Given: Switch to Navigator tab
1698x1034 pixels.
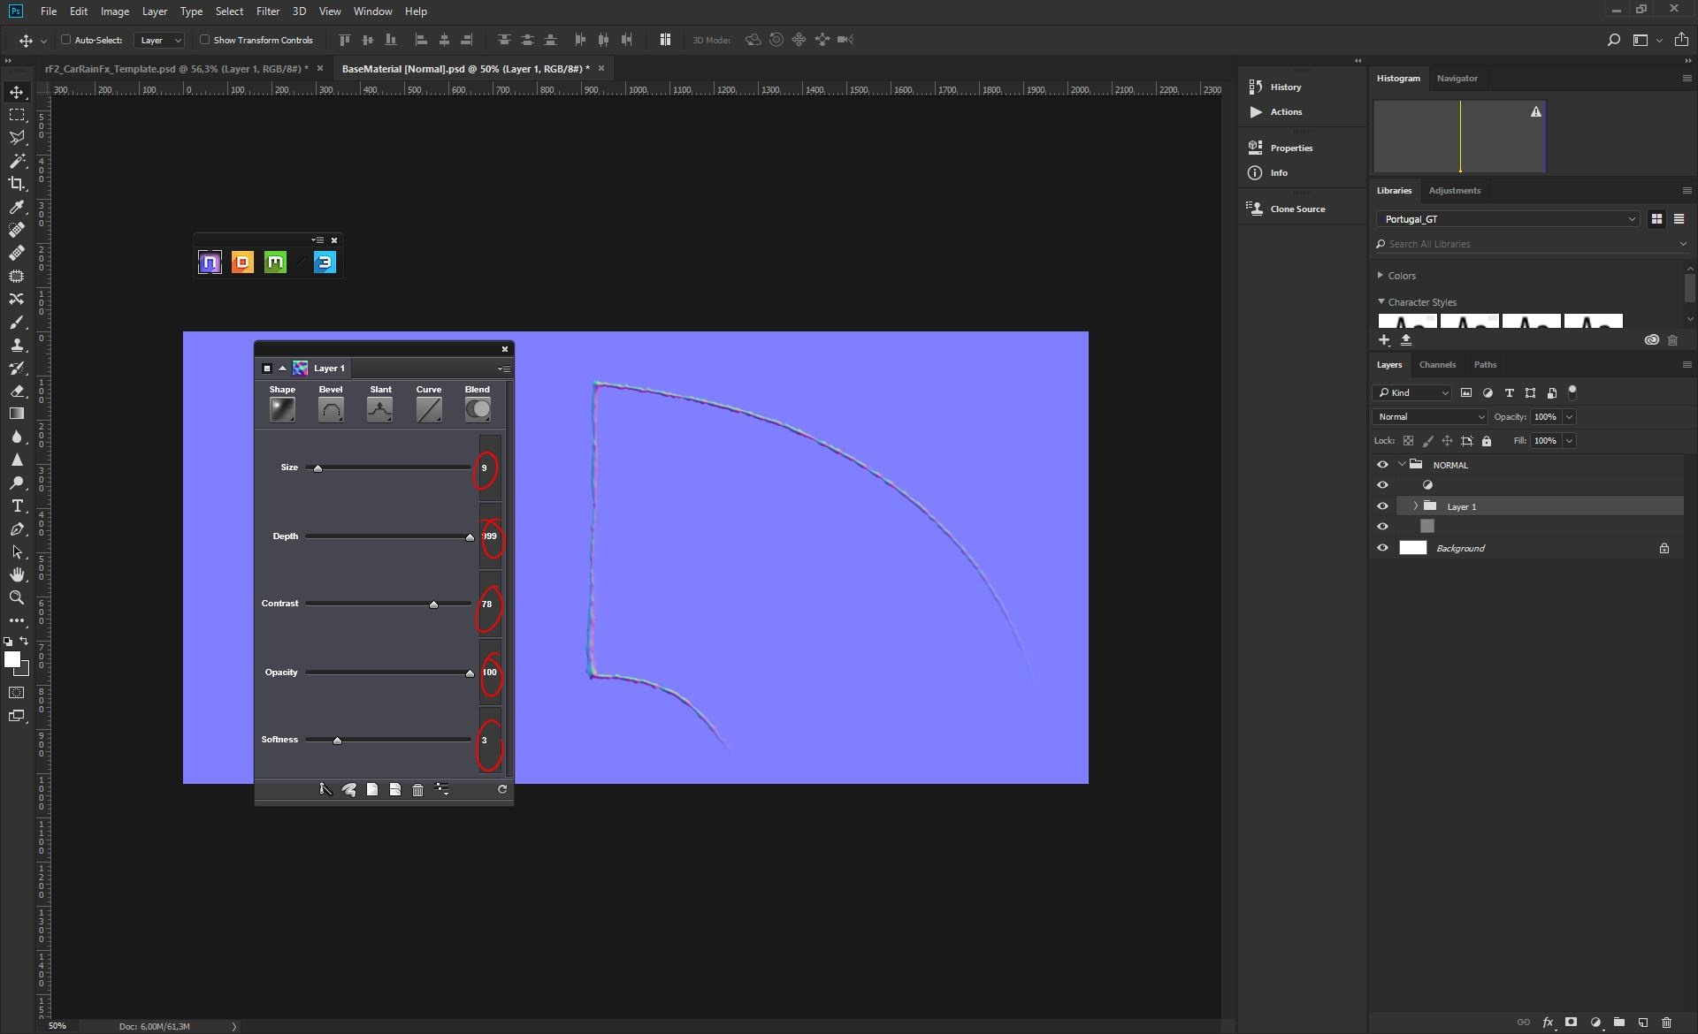Looking at the screenshot, I should 1457,79.
